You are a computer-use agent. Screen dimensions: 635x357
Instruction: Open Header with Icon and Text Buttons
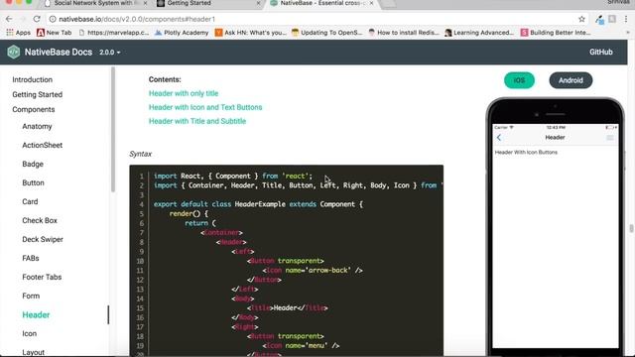click(205, 107)
